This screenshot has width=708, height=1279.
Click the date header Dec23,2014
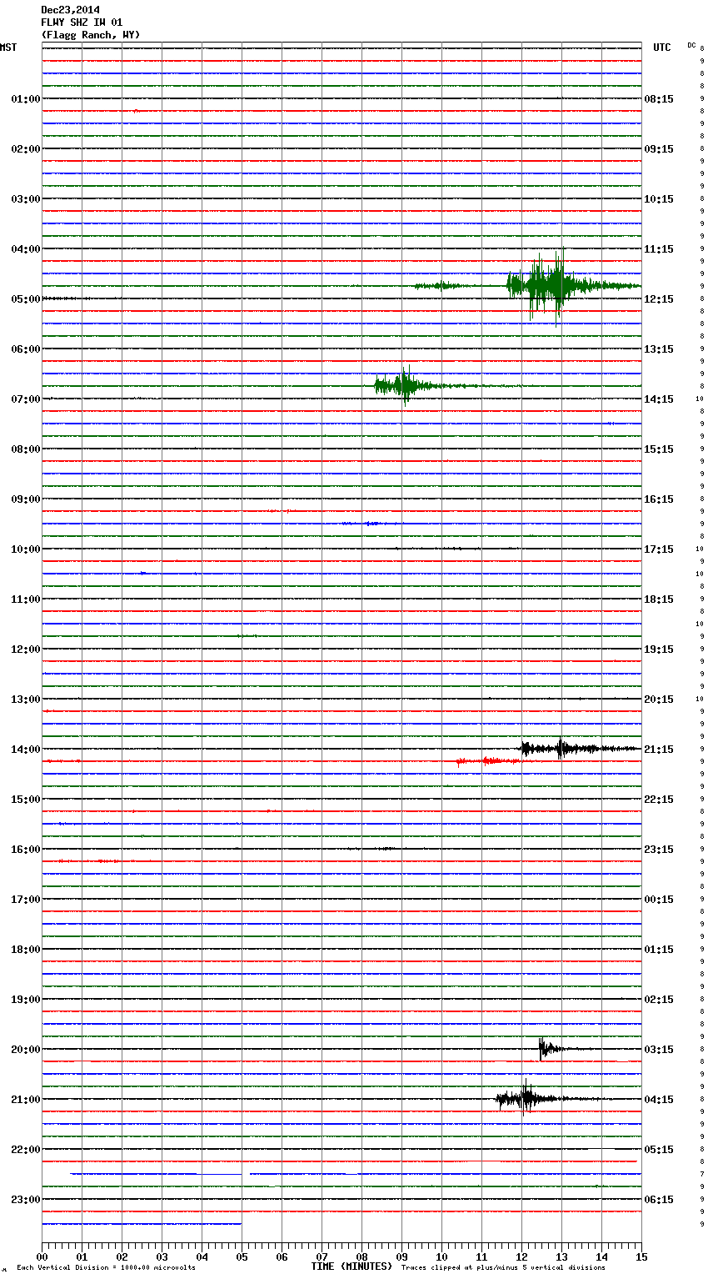[x=70, y=10]
